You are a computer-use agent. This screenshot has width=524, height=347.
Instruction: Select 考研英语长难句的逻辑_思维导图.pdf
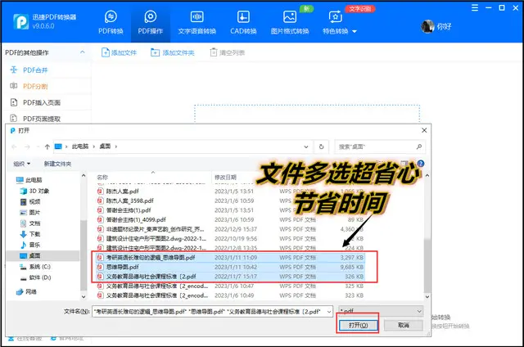230,258
